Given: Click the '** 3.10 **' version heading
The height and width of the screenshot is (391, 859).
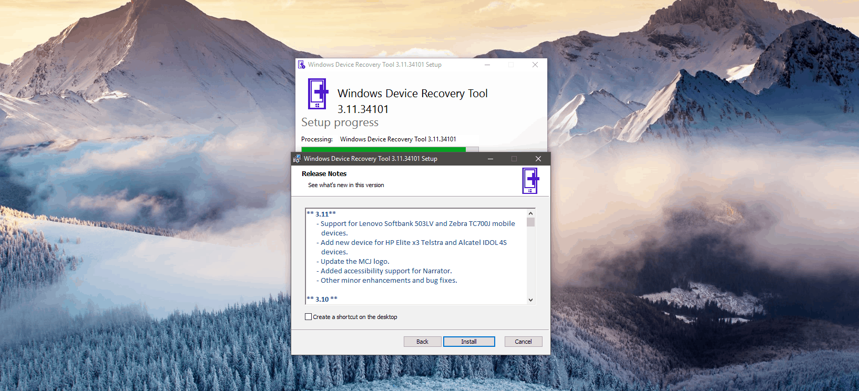Looking at the screenshot, I should tap(322, 299).
